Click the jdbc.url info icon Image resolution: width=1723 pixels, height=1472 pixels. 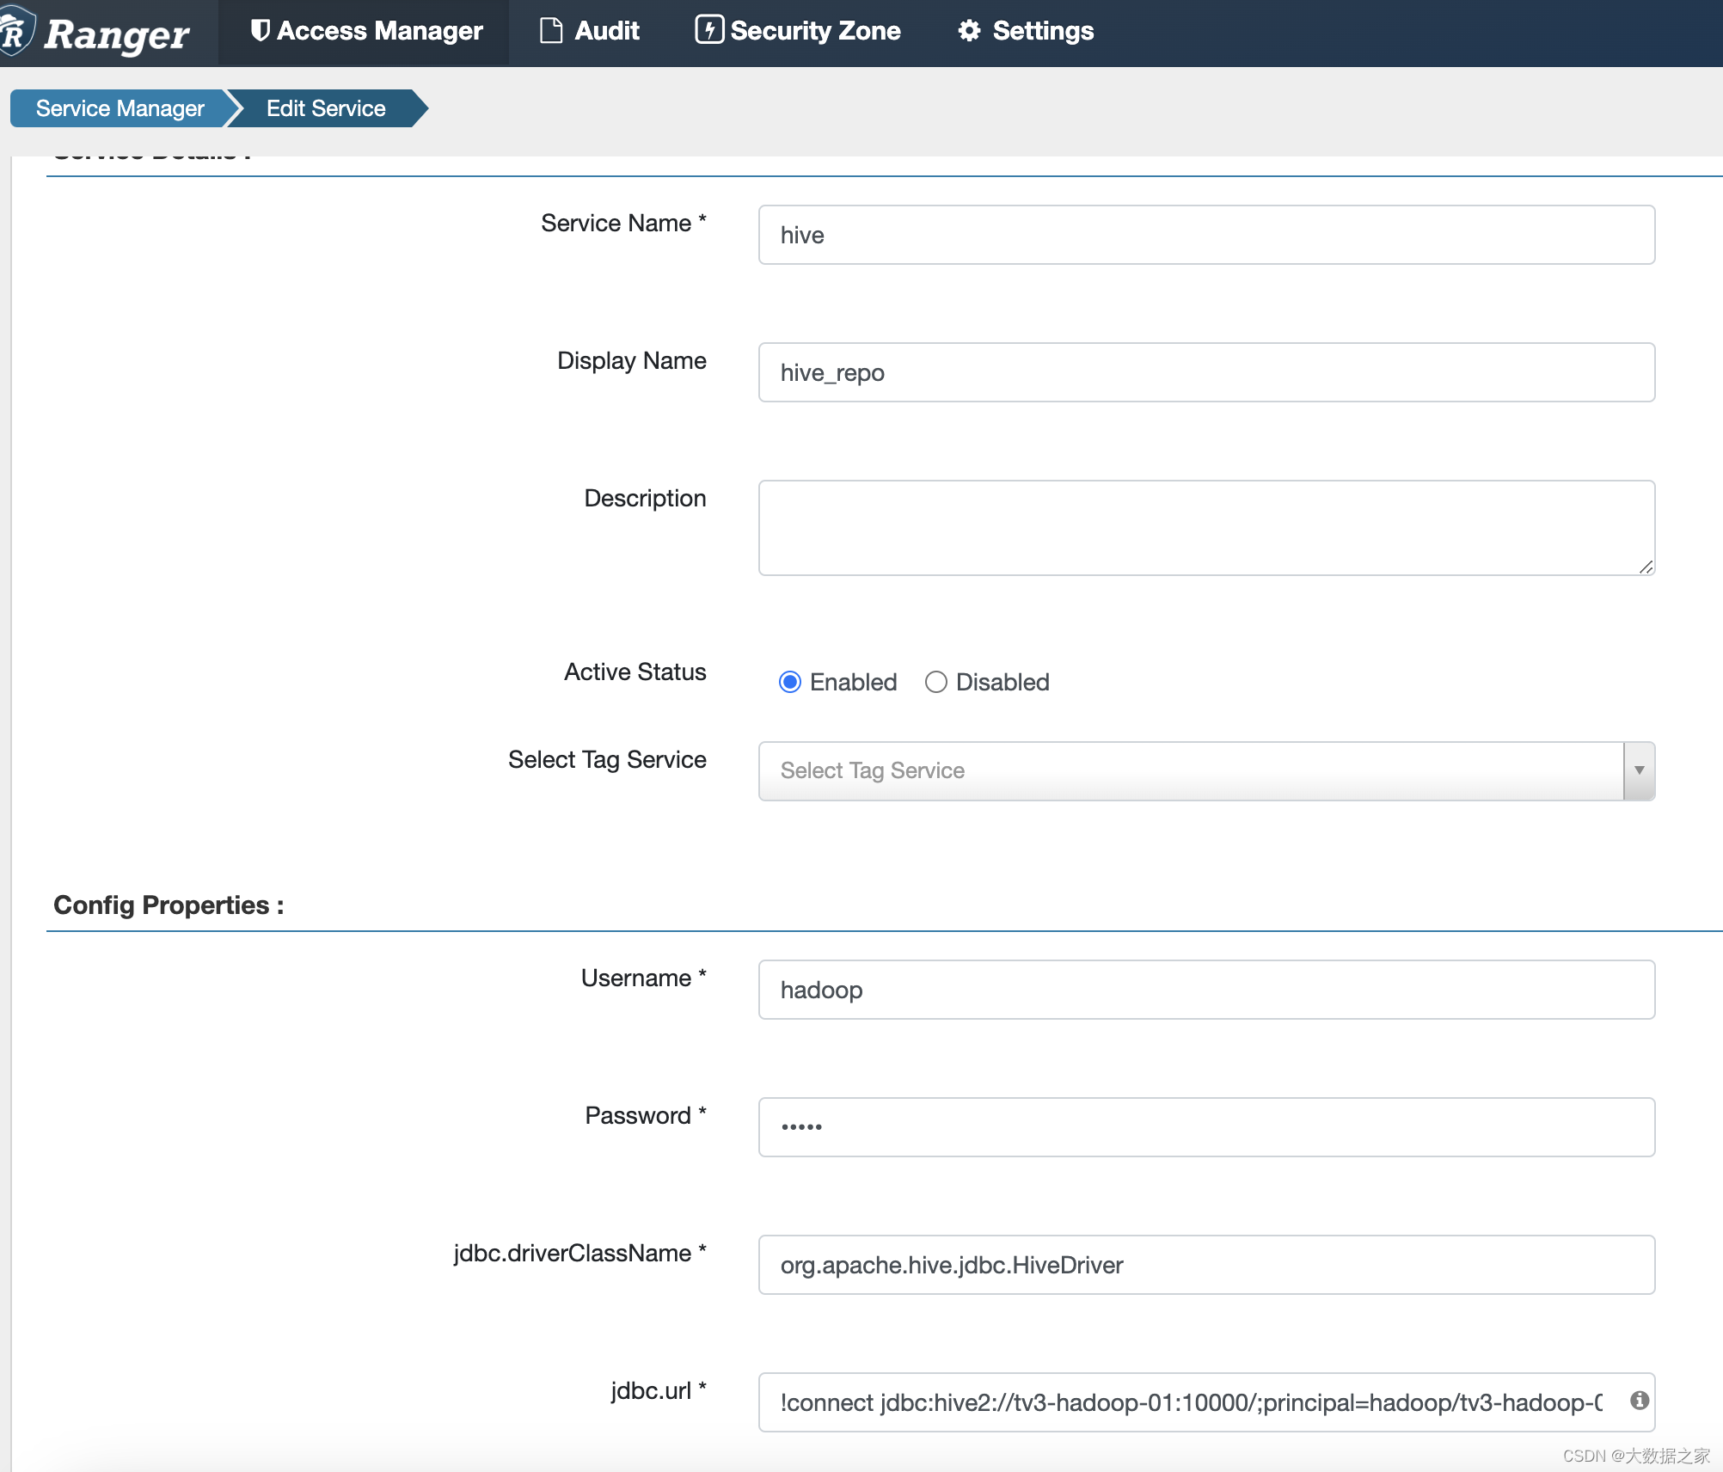point(1640,1401)
